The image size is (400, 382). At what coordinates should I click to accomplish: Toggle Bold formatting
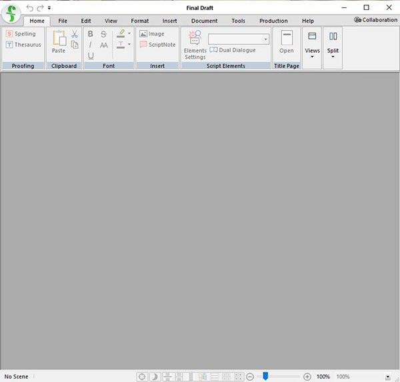click(x=91, y=34)
